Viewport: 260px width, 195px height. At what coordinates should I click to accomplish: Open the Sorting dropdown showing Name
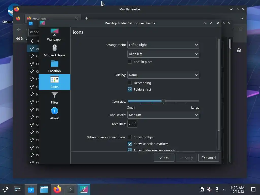click(x=163, y=75)
